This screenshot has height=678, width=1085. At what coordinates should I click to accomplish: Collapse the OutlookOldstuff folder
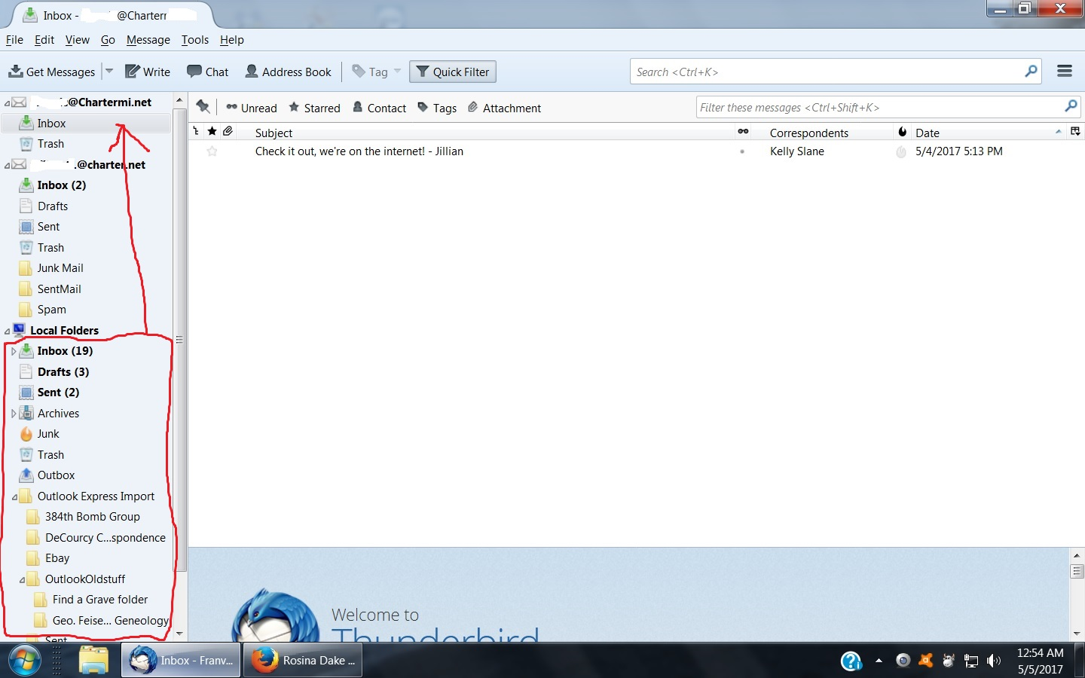point(22,580)
